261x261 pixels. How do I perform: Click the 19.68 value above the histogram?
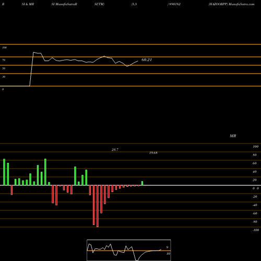pyautogui.click(x=153, y=153)
